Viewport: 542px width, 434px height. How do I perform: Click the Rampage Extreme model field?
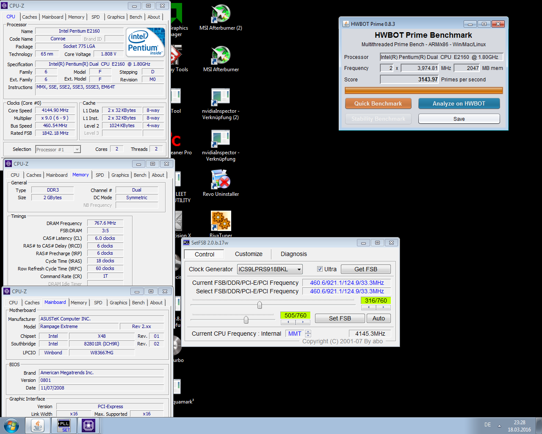78,326
